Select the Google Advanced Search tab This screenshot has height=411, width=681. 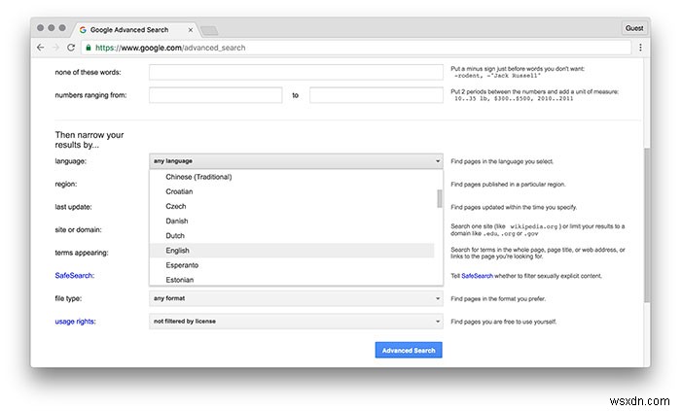pos(135,29)
